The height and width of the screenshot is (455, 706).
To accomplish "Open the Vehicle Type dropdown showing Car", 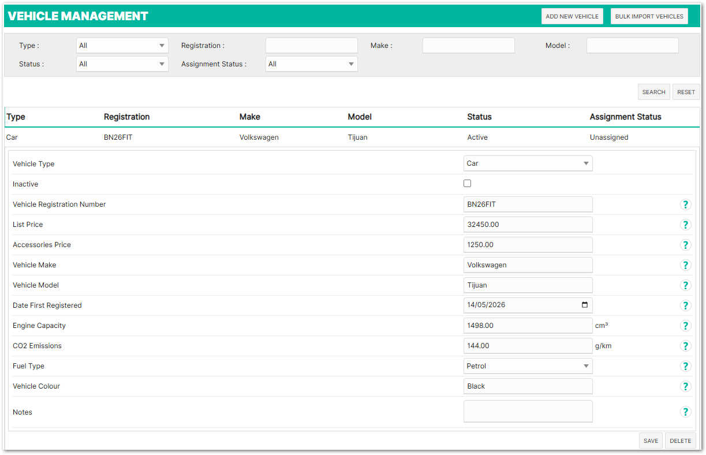I will pyautogui.click(x=528, y=163).
